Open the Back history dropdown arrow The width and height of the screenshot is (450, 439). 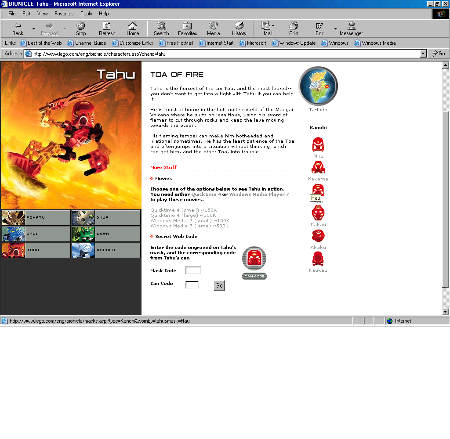click(x=33, y=29)
